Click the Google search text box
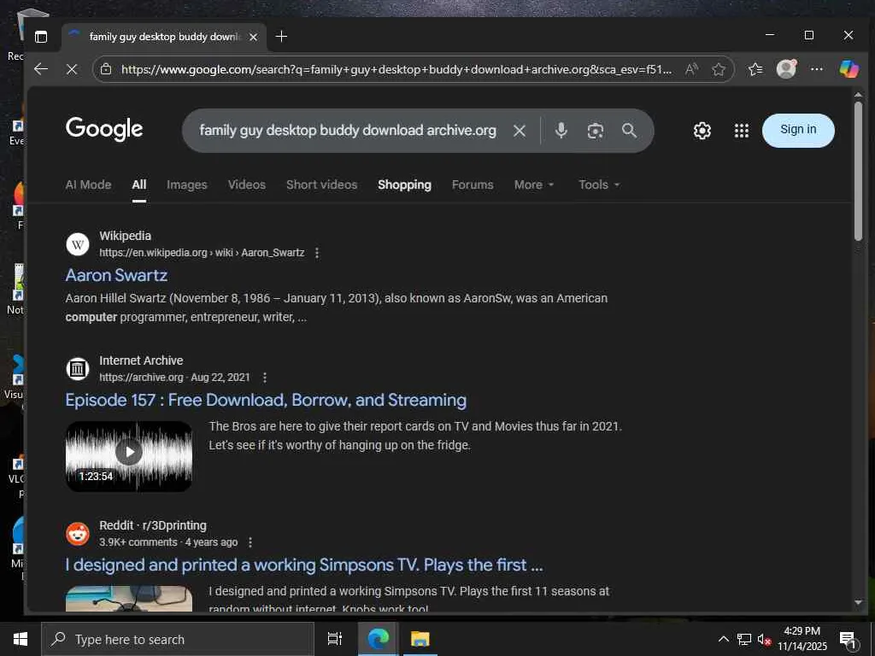 348,131
